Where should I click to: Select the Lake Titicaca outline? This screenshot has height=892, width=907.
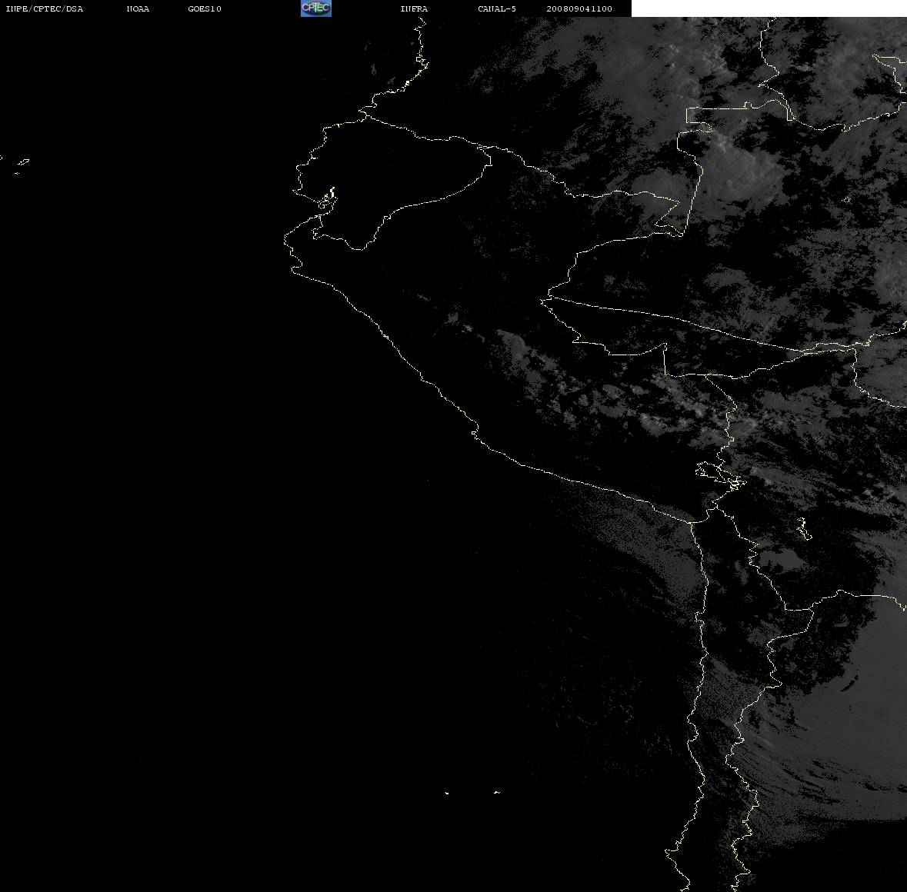(719, 475)
